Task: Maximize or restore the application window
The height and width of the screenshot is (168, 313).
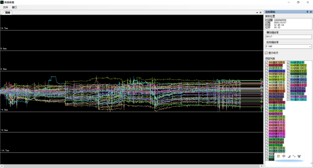Action: click(298, 2)
